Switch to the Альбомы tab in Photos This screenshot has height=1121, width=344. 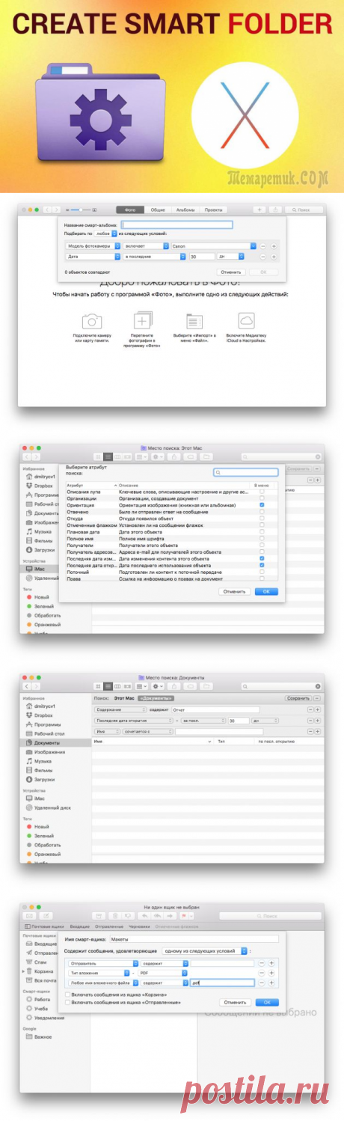point(185,210)
